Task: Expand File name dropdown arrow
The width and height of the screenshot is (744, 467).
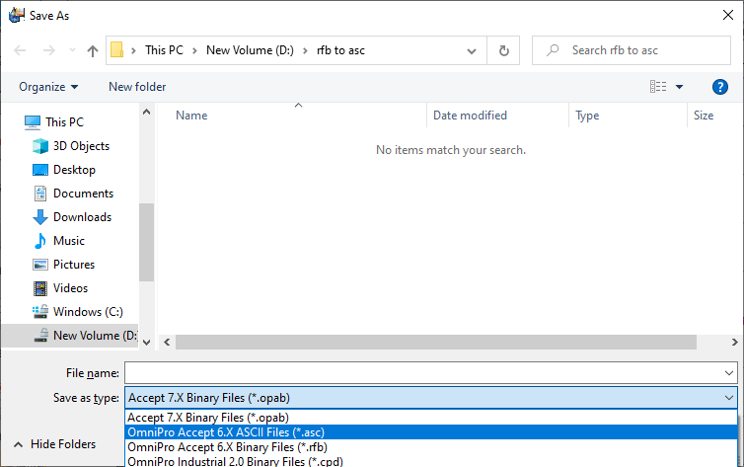Action: coord(729,373)
